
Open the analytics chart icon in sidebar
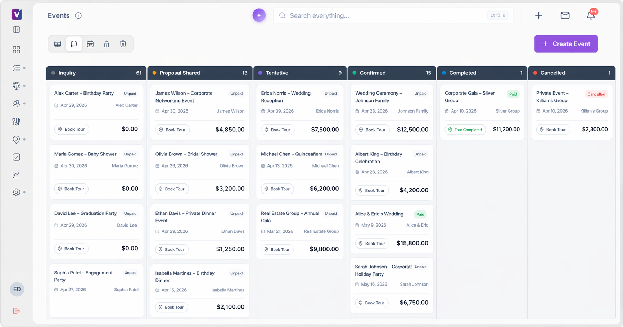tap(17, 175)
